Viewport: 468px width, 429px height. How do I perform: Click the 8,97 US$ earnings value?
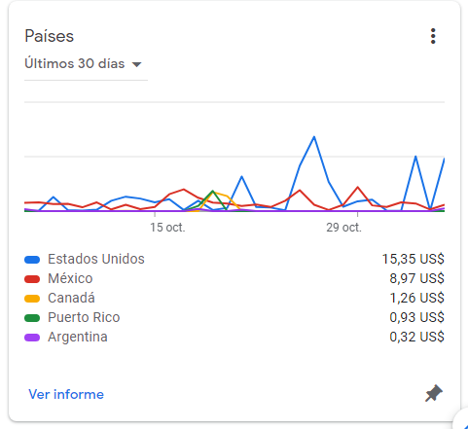[x=416, y=278]
